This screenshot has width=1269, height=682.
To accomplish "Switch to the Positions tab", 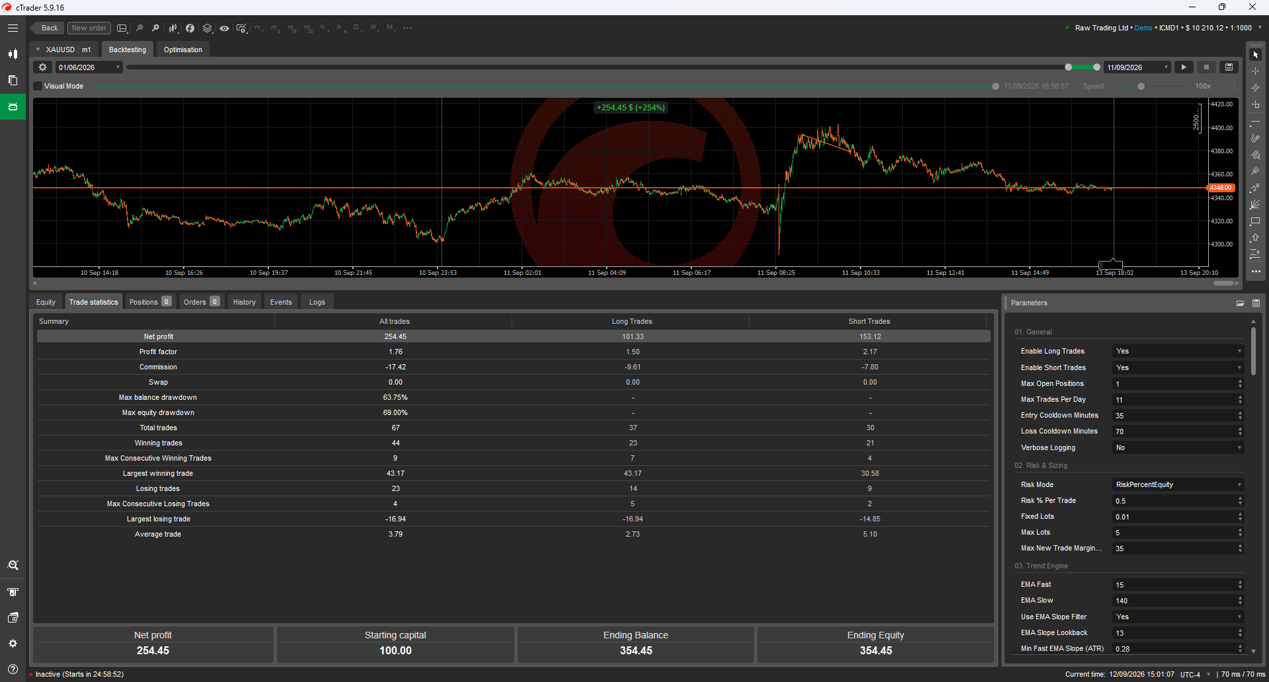I will pyautogui.click(x=150, y=302).
